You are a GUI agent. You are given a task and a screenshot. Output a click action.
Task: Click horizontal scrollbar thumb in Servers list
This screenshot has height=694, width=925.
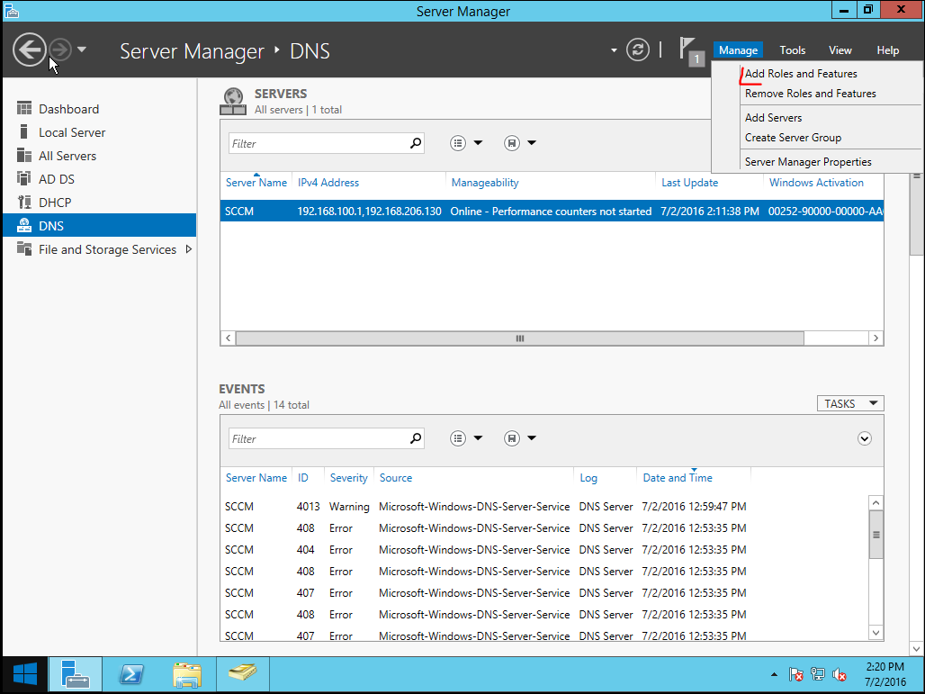(520, 338)
